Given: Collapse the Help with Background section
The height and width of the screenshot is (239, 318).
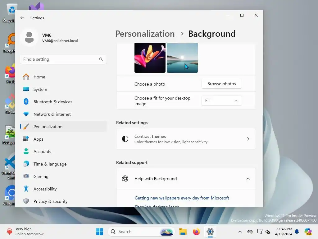Looking at the screenshot, I should (248, 179).
